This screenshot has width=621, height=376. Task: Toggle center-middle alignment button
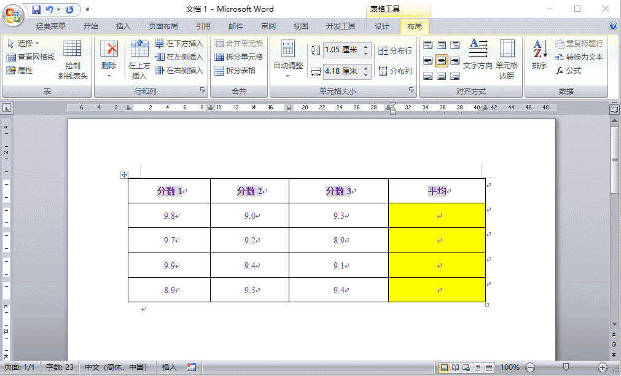point(441,60)
